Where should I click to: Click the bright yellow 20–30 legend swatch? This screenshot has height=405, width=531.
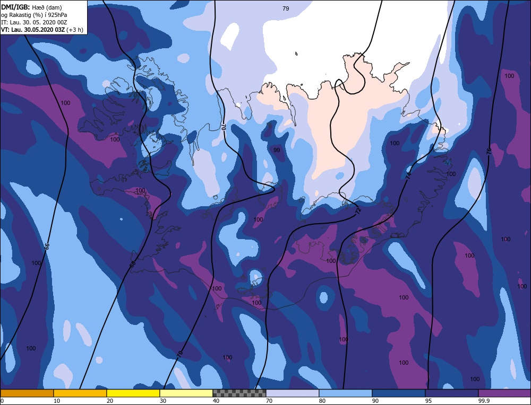click(133, 393)
